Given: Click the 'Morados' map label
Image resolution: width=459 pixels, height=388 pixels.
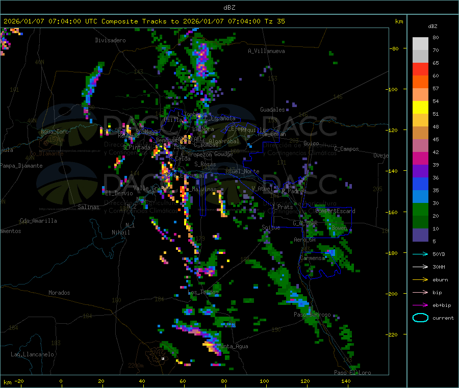Looking at the screenshot, I should (60, 293).
